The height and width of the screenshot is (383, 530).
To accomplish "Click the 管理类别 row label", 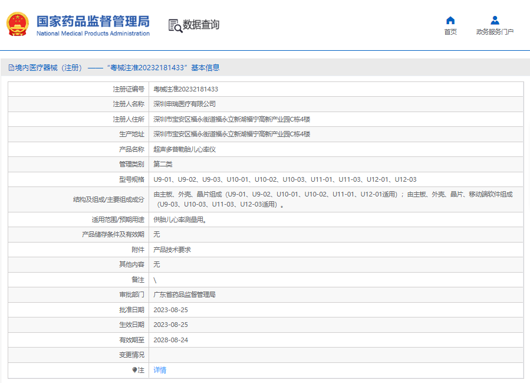I will (x=131, y=165).
